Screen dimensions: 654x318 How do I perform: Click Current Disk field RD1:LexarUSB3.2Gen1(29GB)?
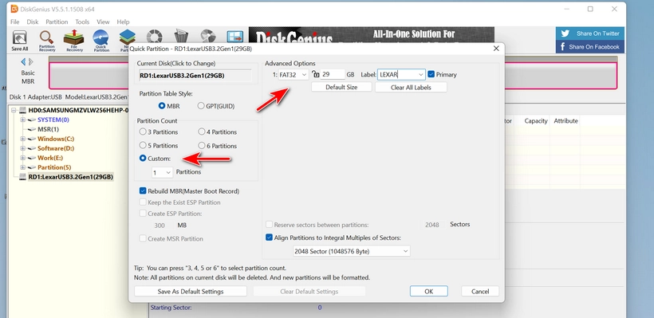(x=195, y=76)
